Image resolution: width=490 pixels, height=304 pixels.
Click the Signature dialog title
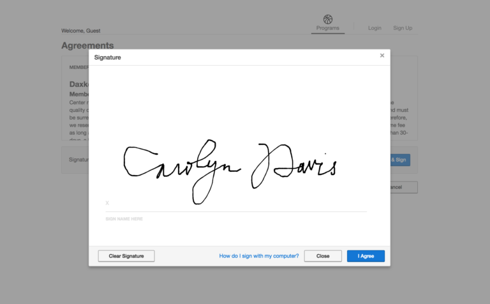click(107, 57)
